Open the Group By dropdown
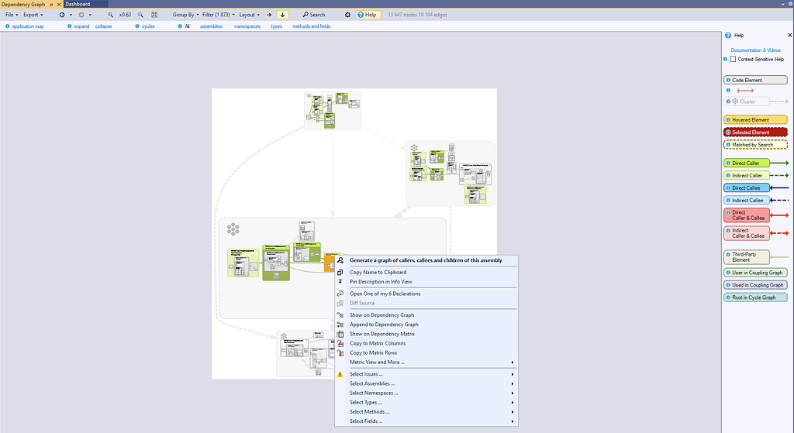 tap(185, 15)
